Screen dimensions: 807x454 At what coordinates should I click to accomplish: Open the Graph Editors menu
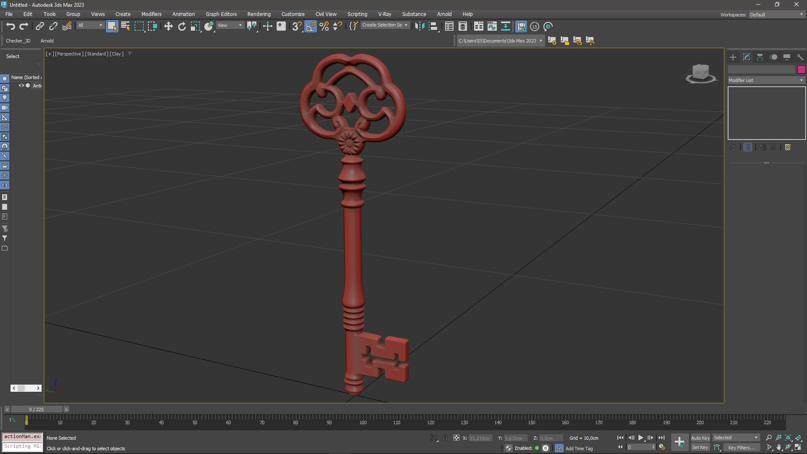pos(221,14)
